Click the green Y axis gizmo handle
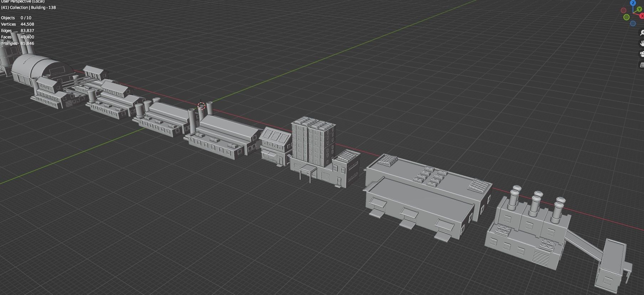This screenshot has height=295, width=644. 639,9
